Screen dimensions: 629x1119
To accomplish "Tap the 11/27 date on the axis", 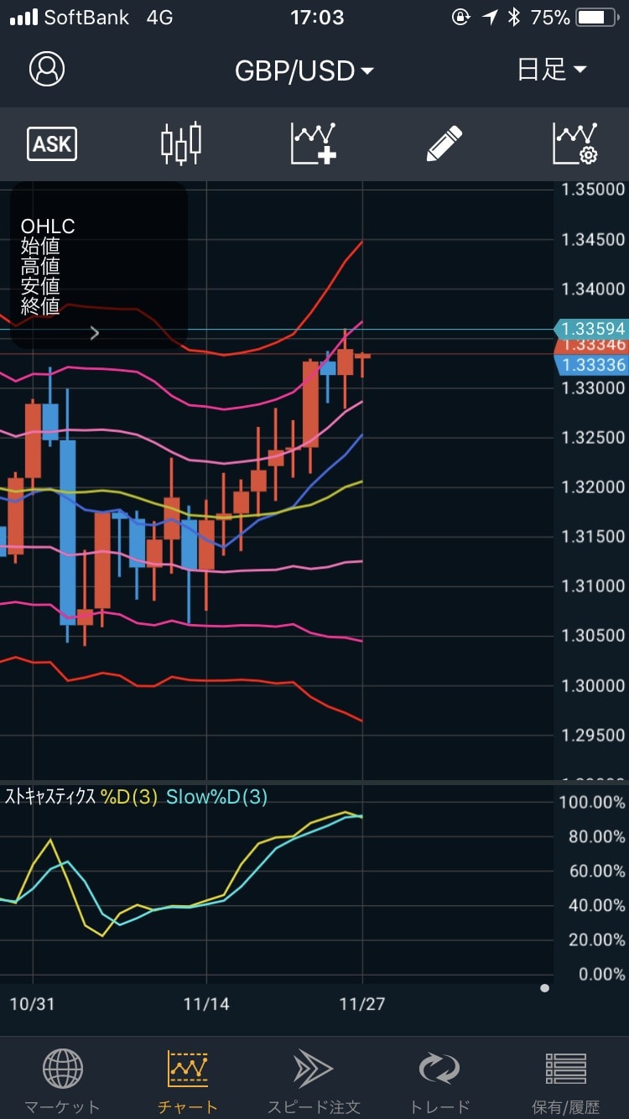I will [362, 1003].
